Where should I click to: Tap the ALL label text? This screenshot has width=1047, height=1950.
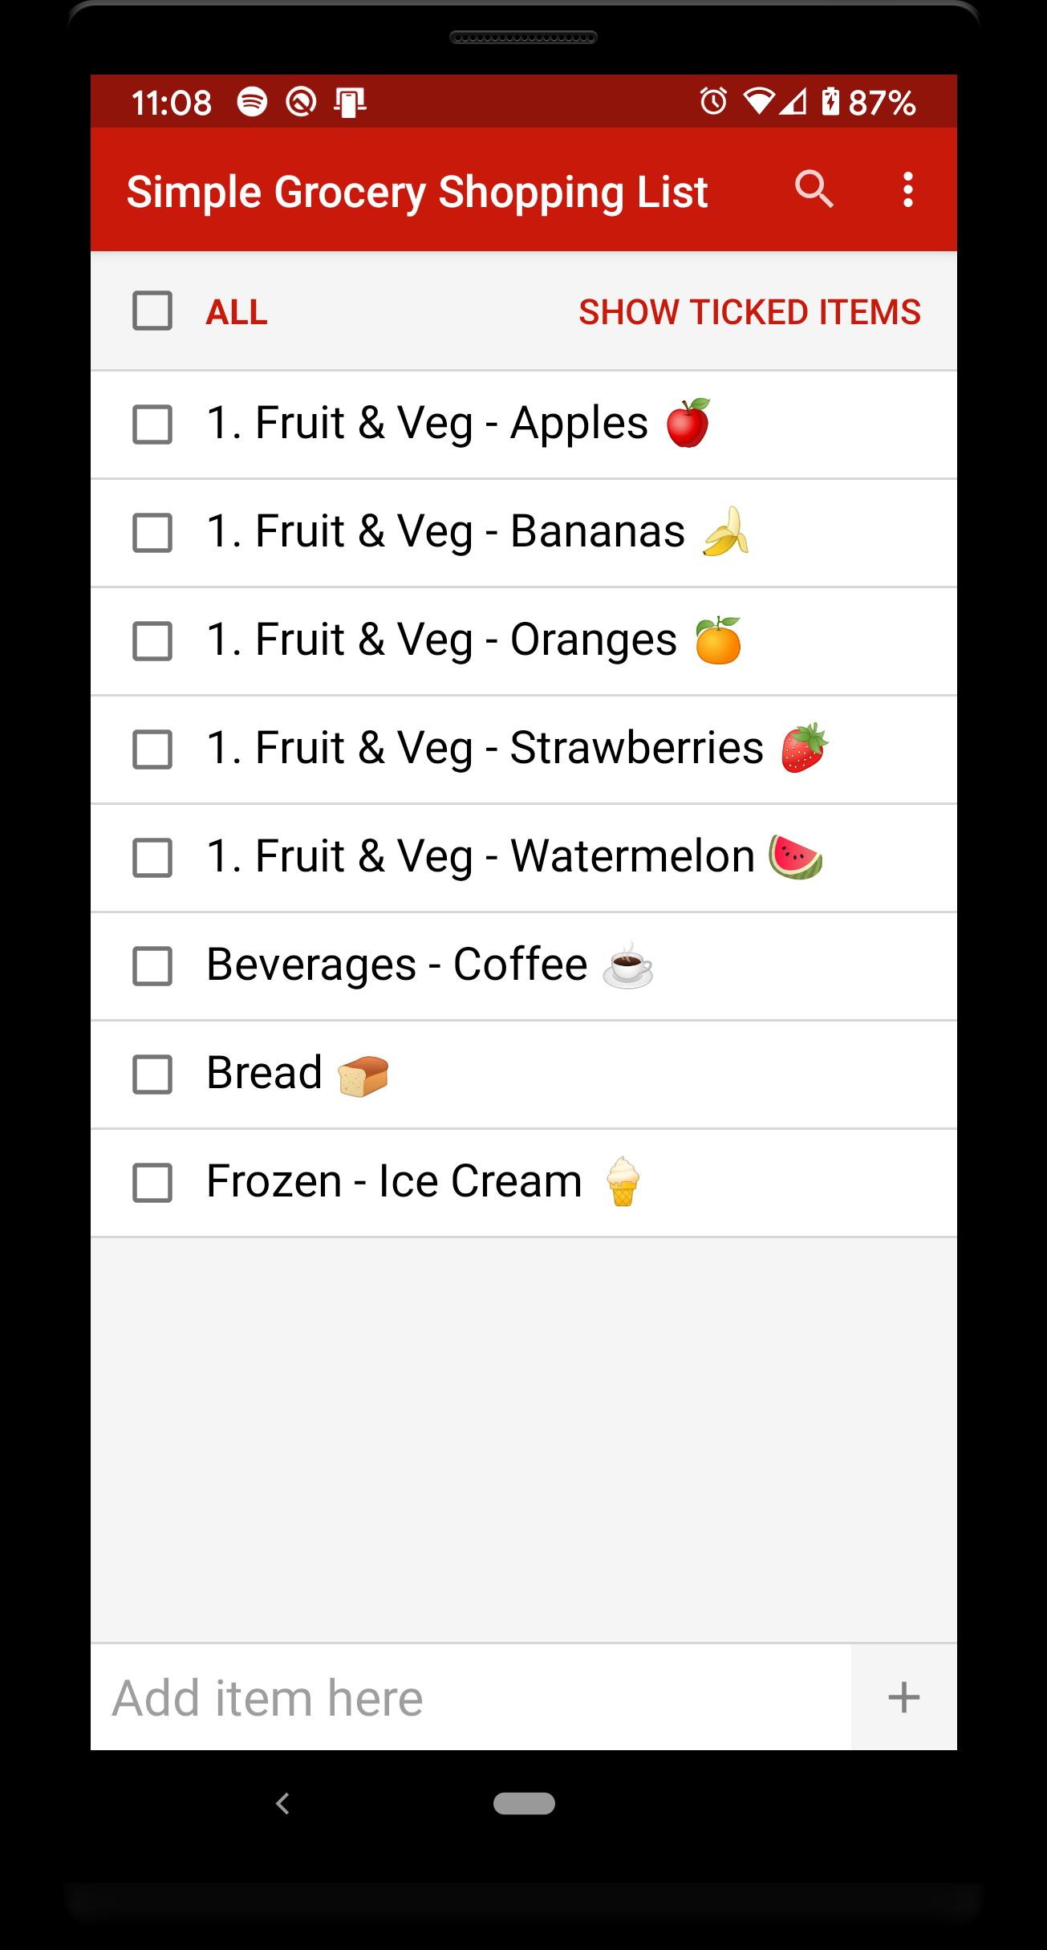237,312
